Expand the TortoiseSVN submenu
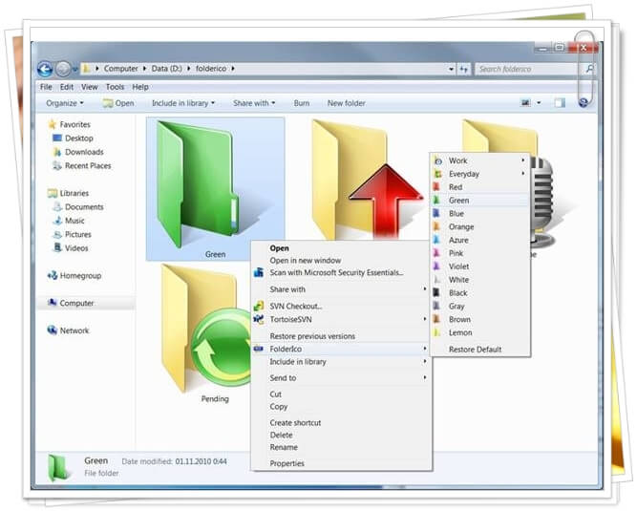Image resolution: width=637 pixels, height=511 pixels. [x=341, y=319]
